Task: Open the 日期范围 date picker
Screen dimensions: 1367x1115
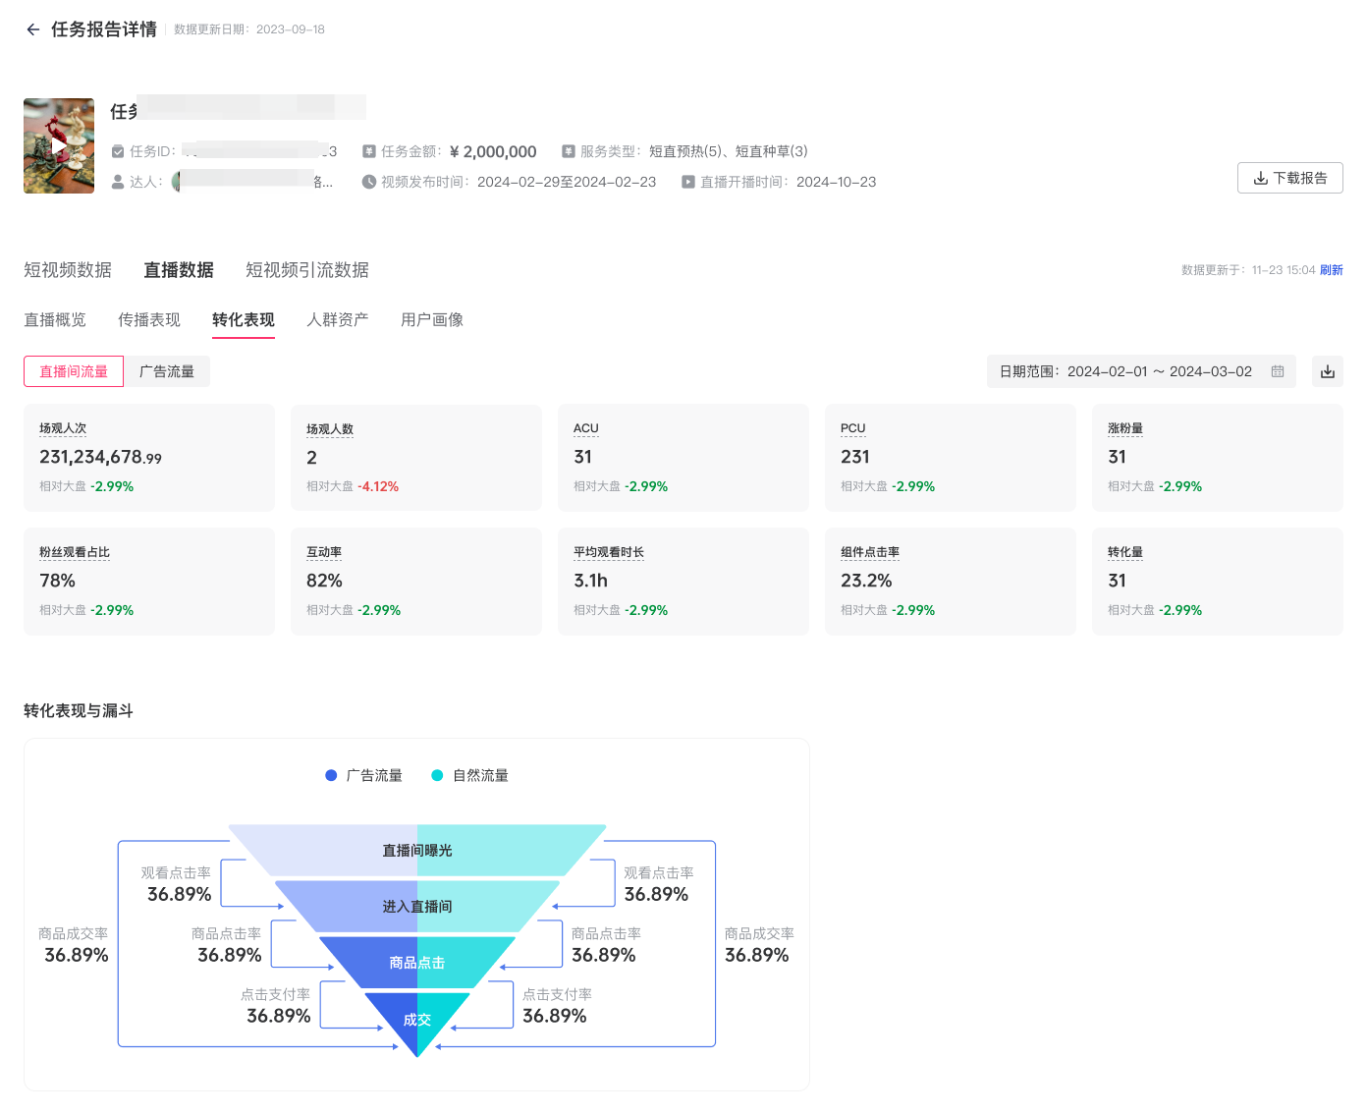Action: point(1139,371)
